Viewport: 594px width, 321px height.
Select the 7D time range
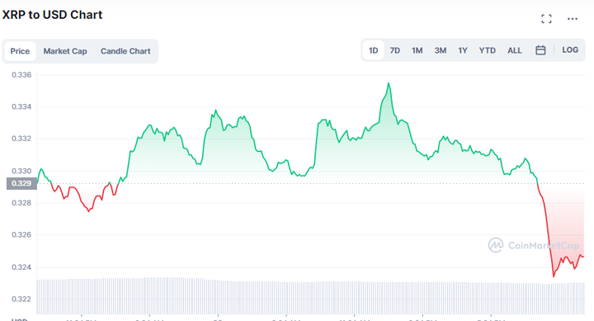tap(395, 50)
